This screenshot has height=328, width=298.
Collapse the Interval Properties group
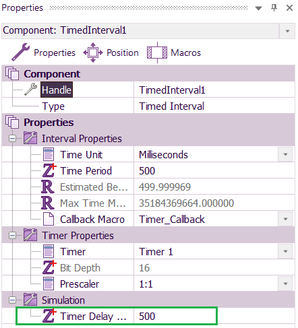pyautogui.click(x=12, y=138)
